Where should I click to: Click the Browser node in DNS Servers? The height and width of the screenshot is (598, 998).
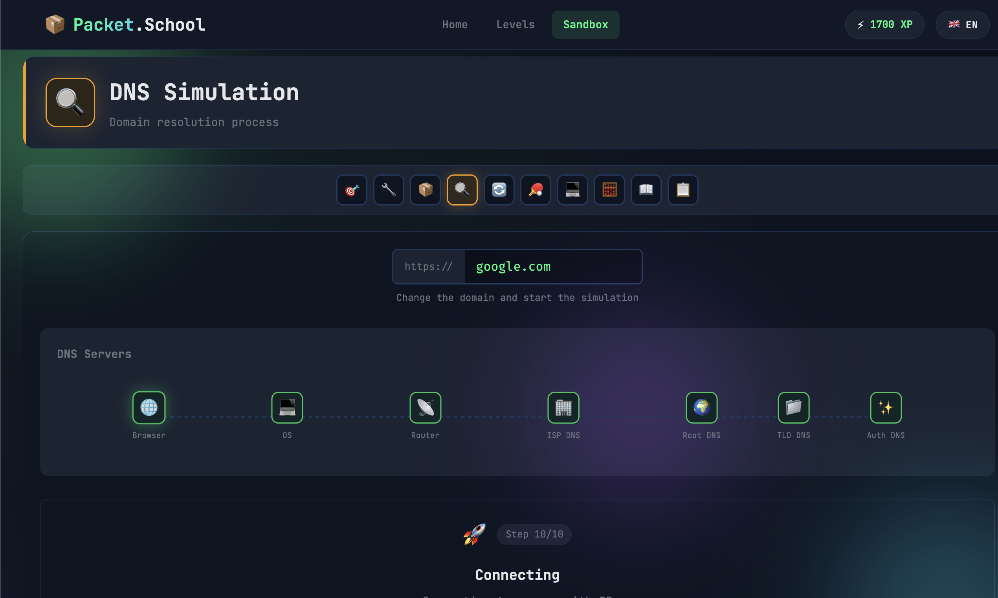click(x=149, y=407)
